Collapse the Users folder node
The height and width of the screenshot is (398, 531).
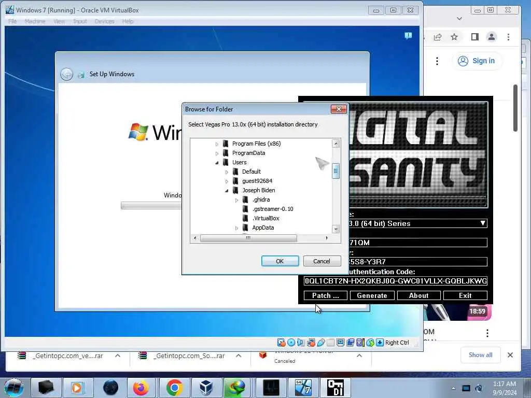tap(217, 163)
